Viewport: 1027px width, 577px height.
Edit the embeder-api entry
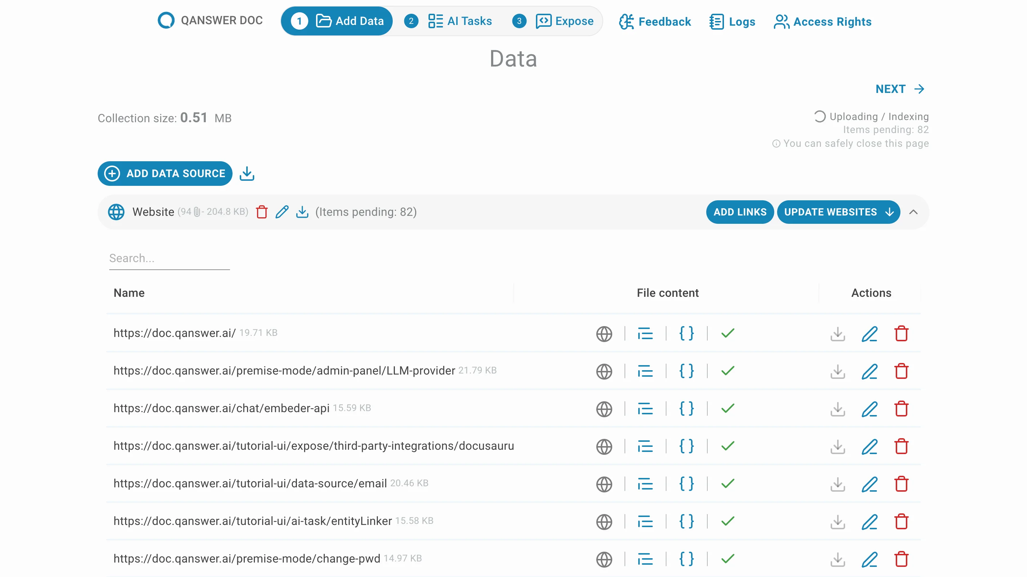point(869,409)
